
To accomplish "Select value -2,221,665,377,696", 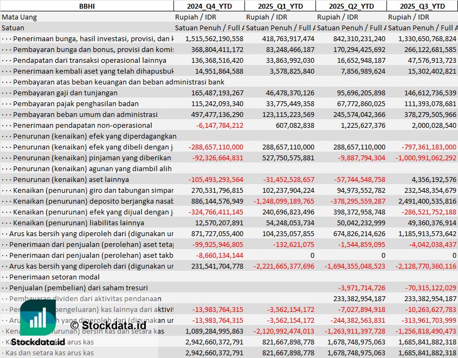I will 283,266.
